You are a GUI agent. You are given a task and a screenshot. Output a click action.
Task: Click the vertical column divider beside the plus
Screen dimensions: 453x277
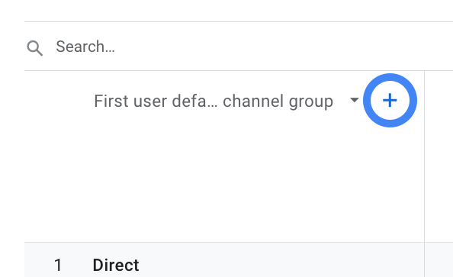[x=424, y=156]
